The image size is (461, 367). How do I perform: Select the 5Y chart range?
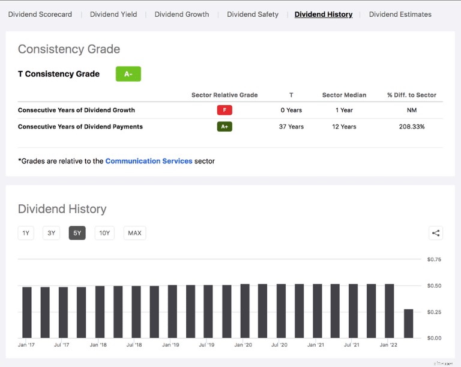tap(77, 233)
